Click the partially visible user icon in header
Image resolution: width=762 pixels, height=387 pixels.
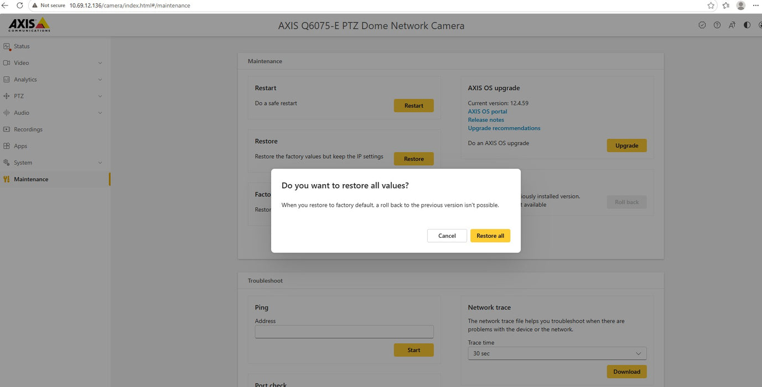click(x=760, y=25)
